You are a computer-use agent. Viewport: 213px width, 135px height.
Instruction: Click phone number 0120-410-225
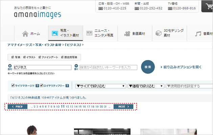(115, 8)
